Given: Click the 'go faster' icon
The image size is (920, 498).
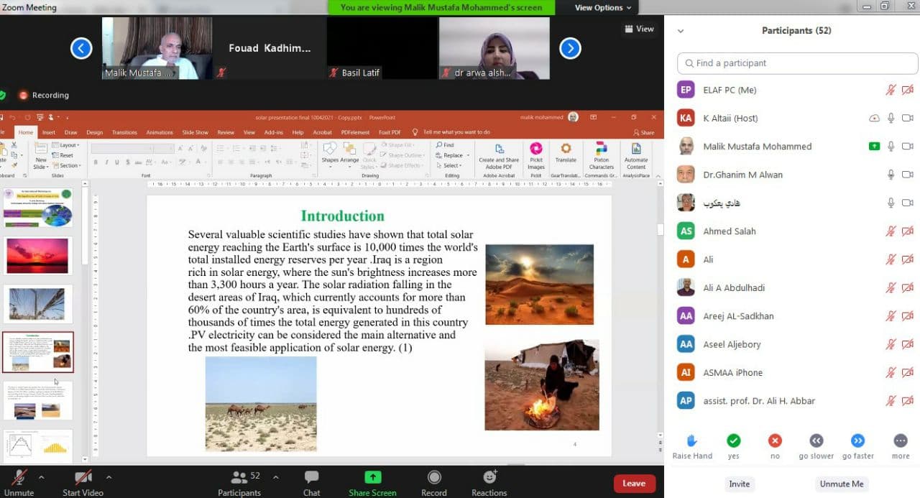Looking at the screenshot, I should (857, 441).
